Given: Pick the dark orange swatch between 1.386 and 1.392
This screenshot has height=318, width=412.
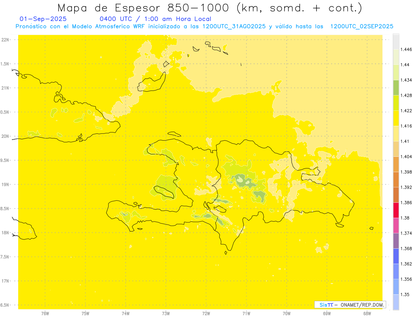Looking at the screenshot, I should (396, 195).
